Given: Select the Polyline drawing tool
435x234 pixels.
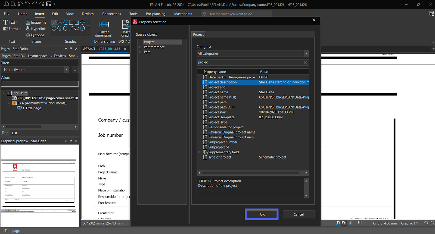Looking at the screenshot, I should 60,23.
